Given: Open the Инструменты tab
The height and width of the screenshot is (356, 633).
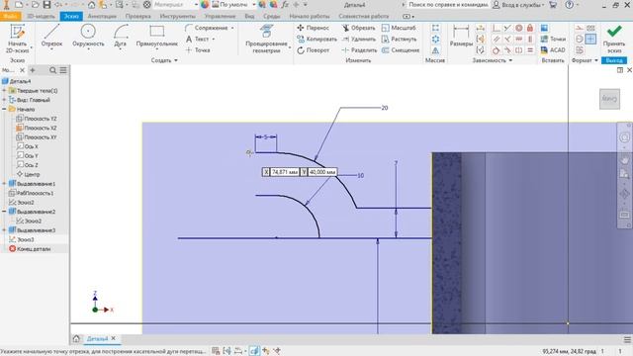Looking at the screenshot, I should click(178, 16).
